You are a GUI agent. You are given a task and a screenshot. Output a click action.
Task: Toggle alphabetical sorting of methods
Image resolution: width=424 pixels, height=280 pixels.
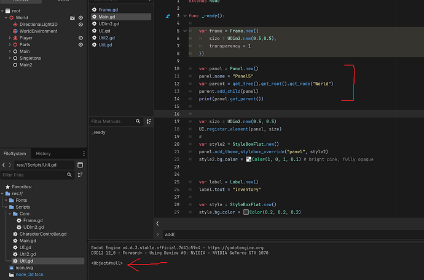click(149, 122)
